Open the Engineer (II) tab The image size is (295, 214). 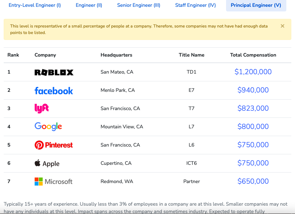[x=89, y=5]
